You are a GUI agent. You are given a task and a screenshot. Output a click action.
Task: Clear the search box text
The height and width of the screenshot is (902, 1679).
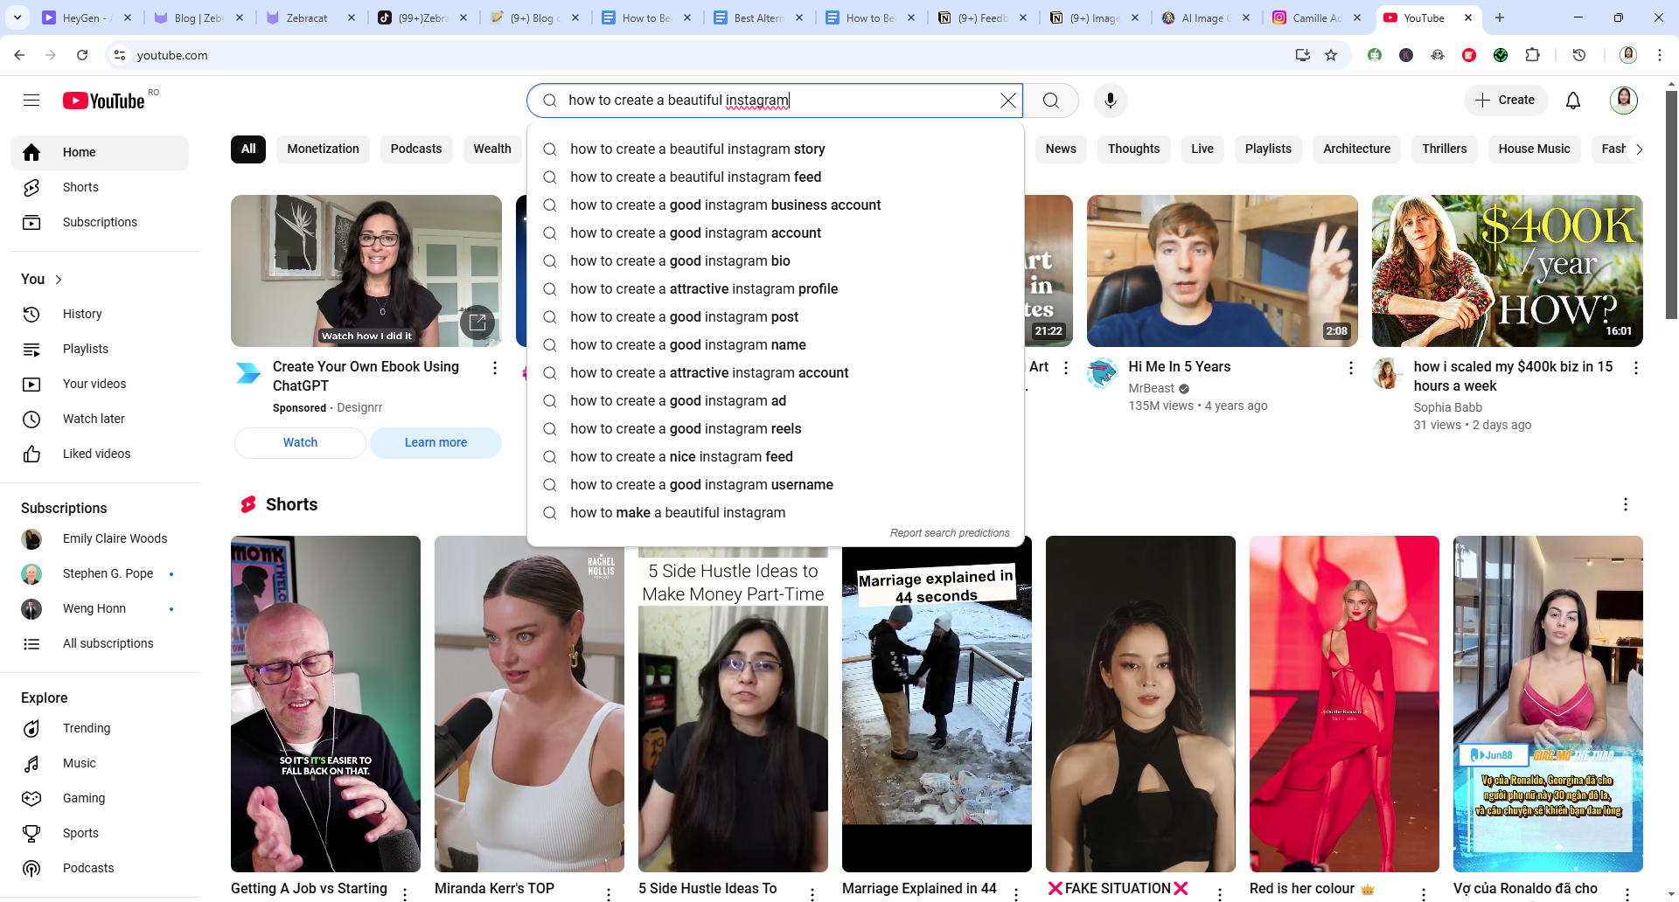click(1007, 101)
